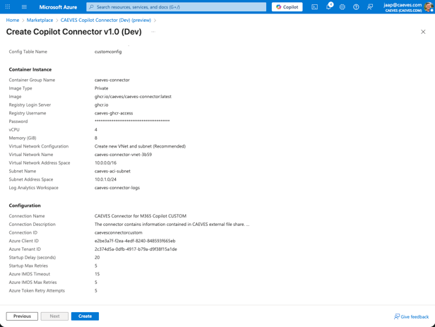Open the help question mark menu
This screenshot has width=435, height=327.
[x=356, y=7]
